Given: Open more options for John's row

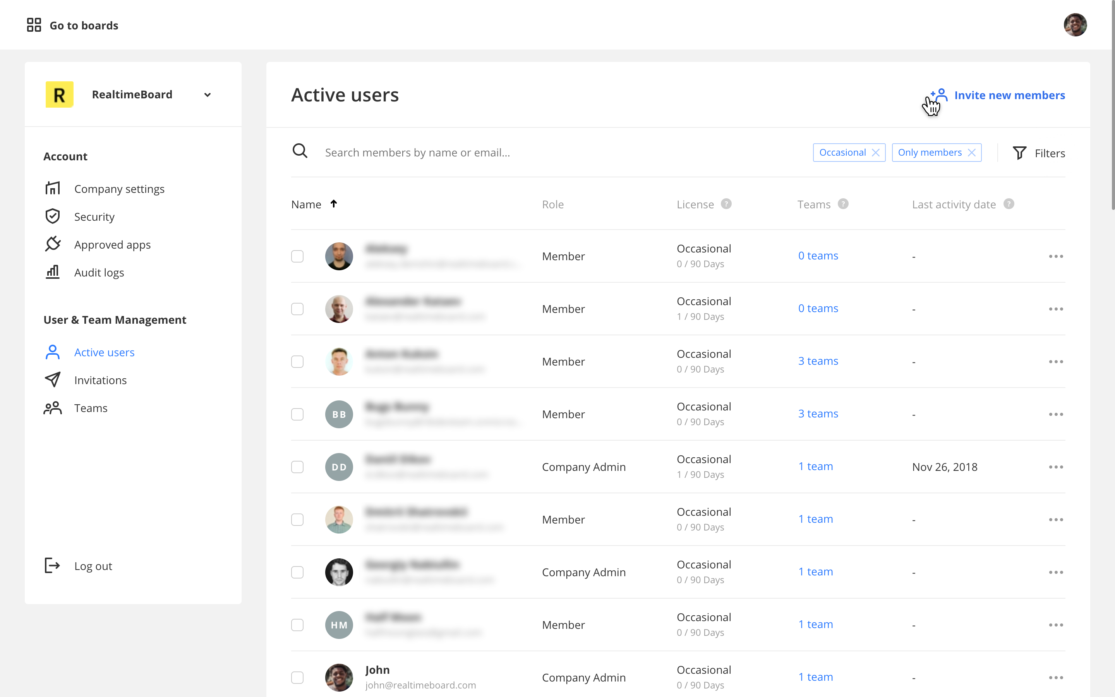Looking at the screenshot, I should tap(1055, 677).
